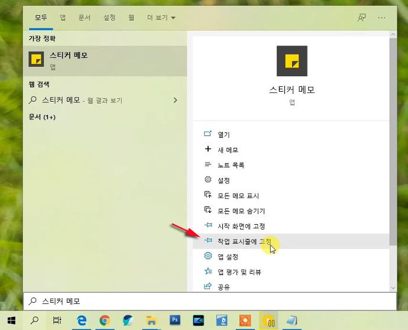The width and height of the screenshot is (408, 330).
Task: Open the feedback person icon
Action: (x=362, y=18)
